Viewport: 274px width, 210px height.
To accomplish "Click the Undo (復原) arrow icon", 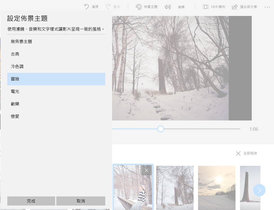I will pos(86,7).
